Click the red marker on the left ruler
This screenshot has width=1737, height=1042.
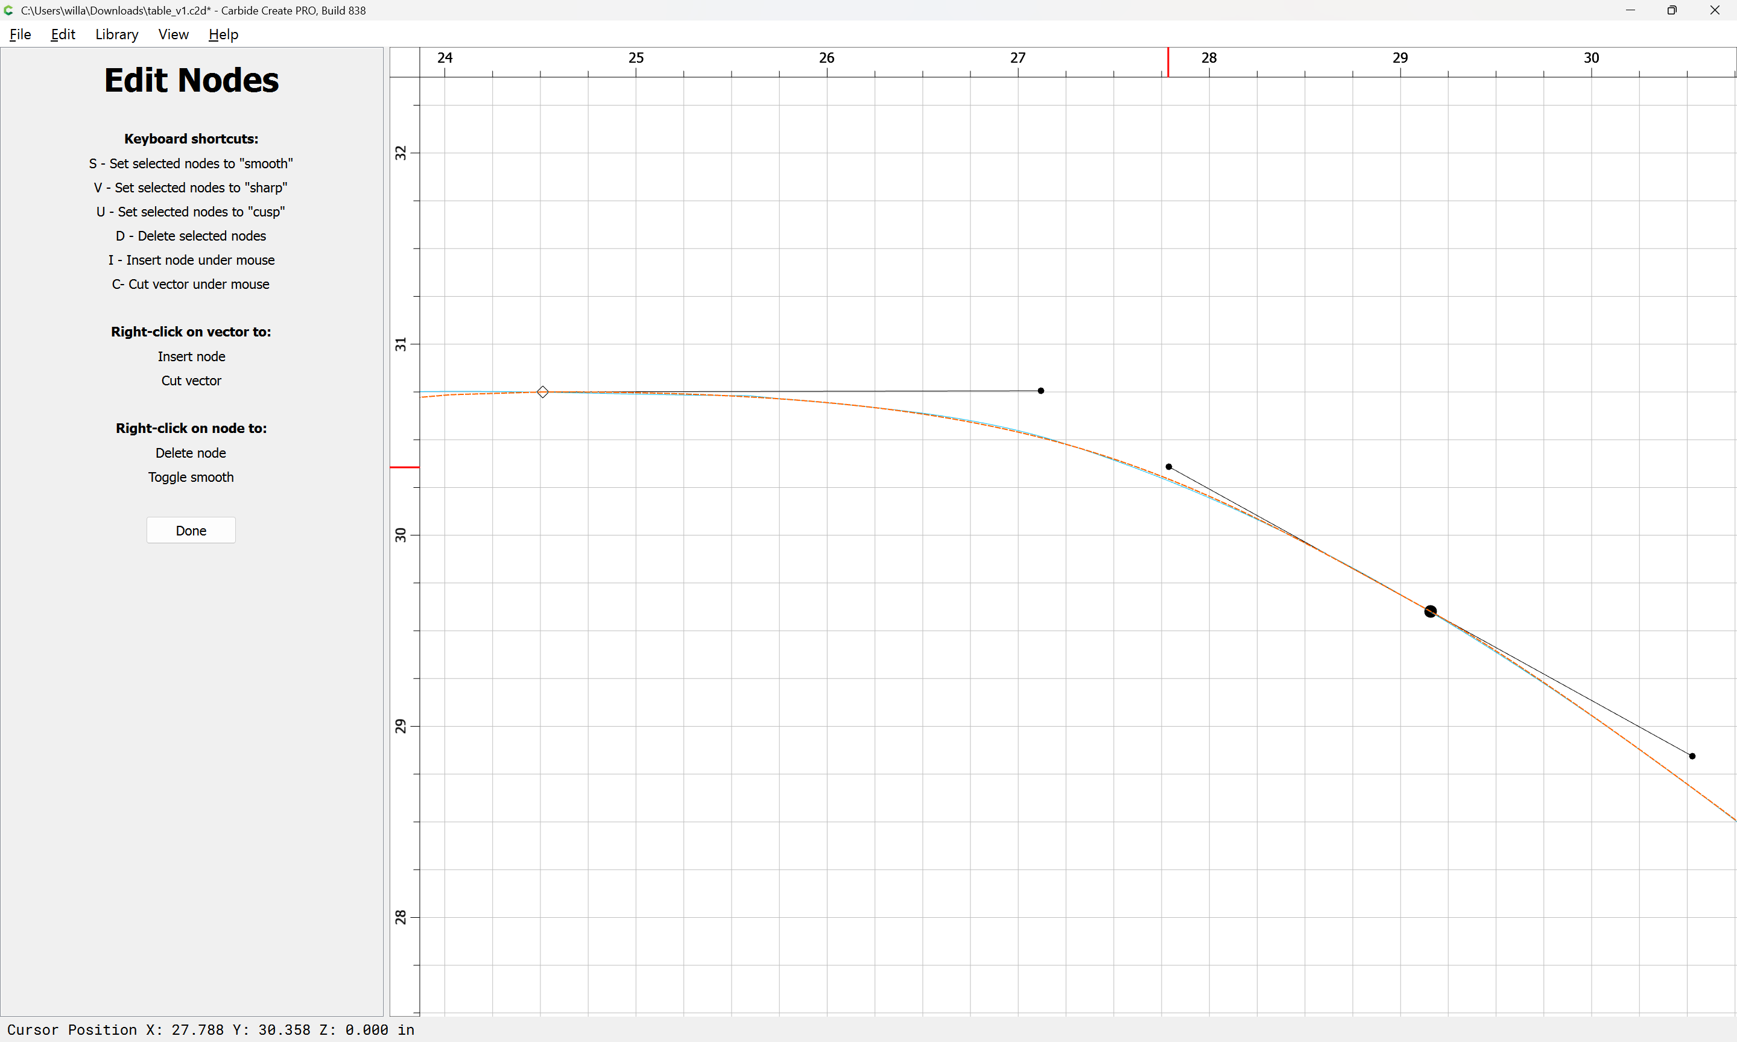coord(405,467)
